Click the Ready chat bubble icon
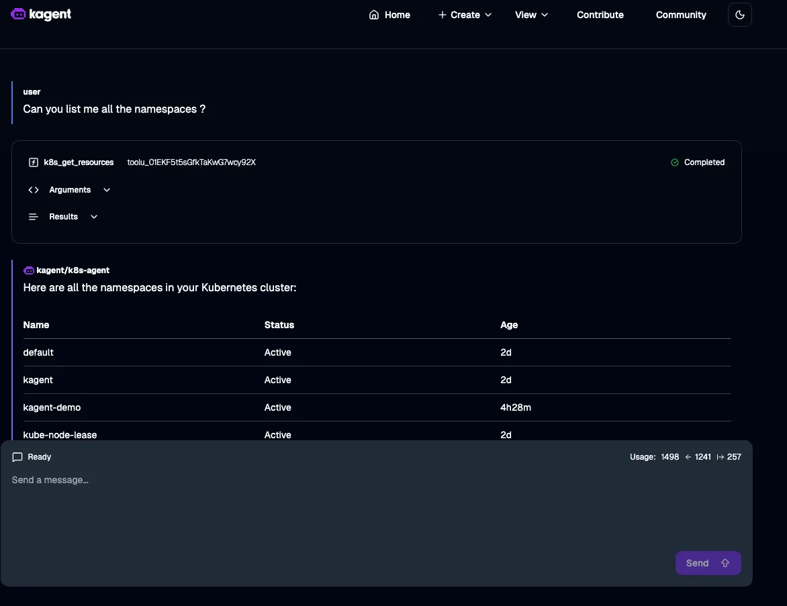Screen dimensions: 787x606 (x=17, y=457)
